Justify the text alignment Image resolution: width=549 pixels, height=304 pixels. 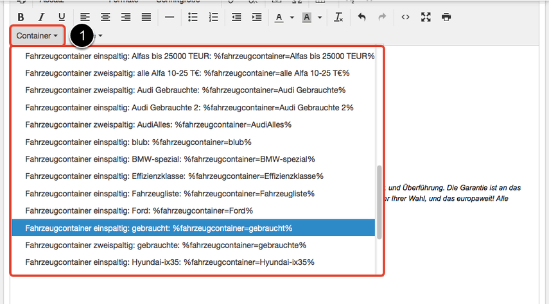tap(146, 17)
